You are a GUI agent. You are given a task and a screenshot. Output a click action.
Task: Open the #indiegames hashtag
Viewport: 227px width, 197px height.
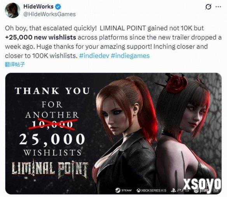pyautogui.click(x=130, y=56)
